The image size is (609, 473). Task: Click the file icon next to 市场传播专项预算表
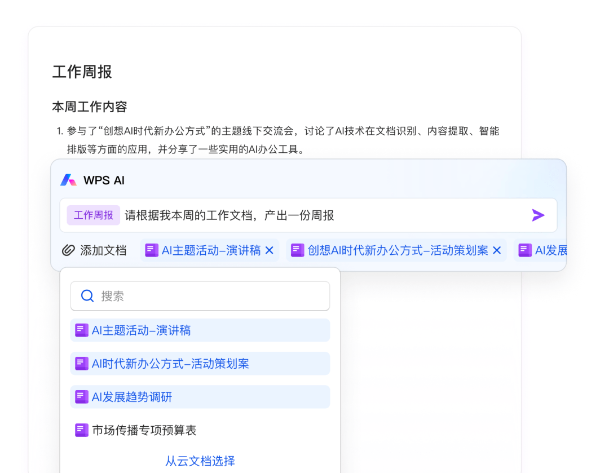point(82,430)
